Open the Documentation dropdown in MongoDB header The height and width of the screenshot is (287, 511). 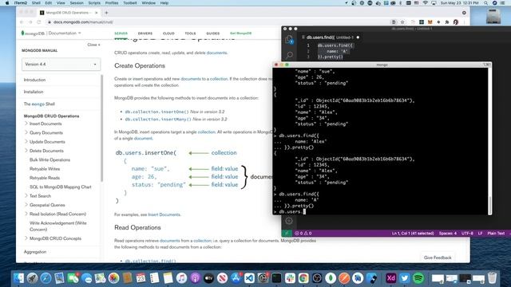pyautogui.click(x=65, y=33)
